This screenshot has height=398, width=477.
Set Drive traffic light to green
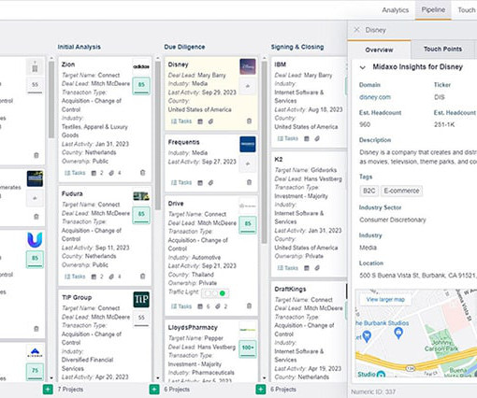[223, 293]
